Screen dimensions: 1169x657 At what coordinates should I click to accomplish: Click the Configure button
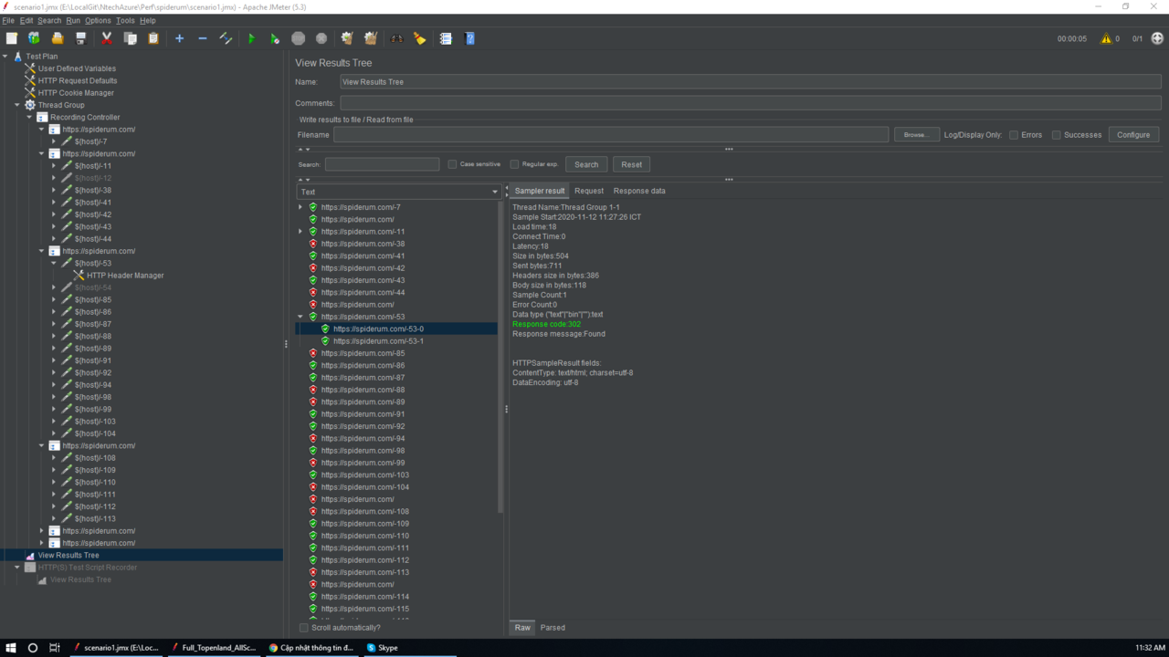click(1133, 135)
